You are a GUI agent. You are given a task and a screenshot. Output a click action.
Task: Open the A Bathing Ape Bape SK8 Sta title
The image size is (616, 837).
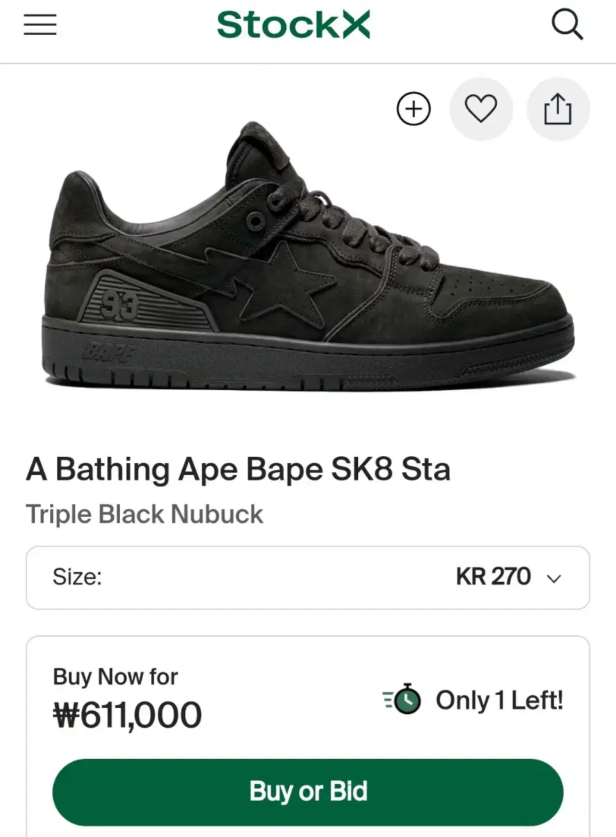pyautogui.click(x=238, y=469)
